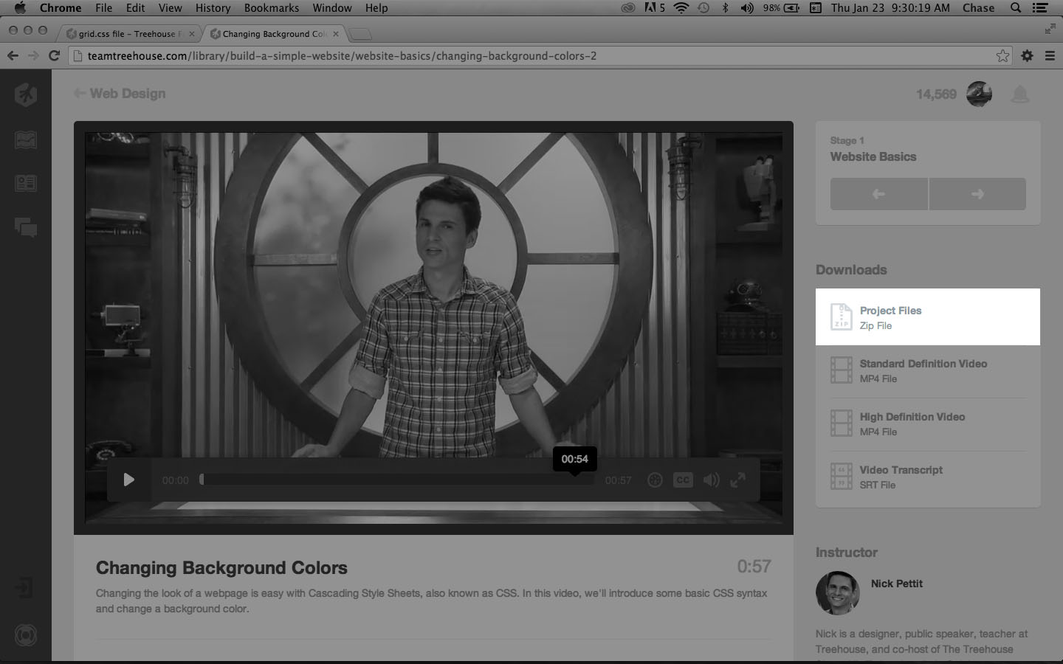Open the Bookmarks menu
Viewport: 1063px width, 664px height.
click(x=271, y=8)
